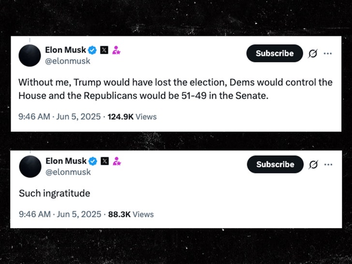Image resolution: width=352 pixels, height=264 pixels.
Task: Click the X logo badge on the election post
Action: pyautogui.click(x=104, y=50)
